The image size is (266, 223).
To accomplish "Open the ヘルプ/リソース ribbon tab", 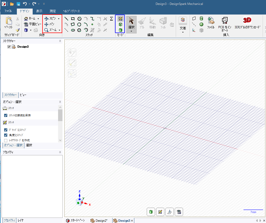I will click(71, 11).
